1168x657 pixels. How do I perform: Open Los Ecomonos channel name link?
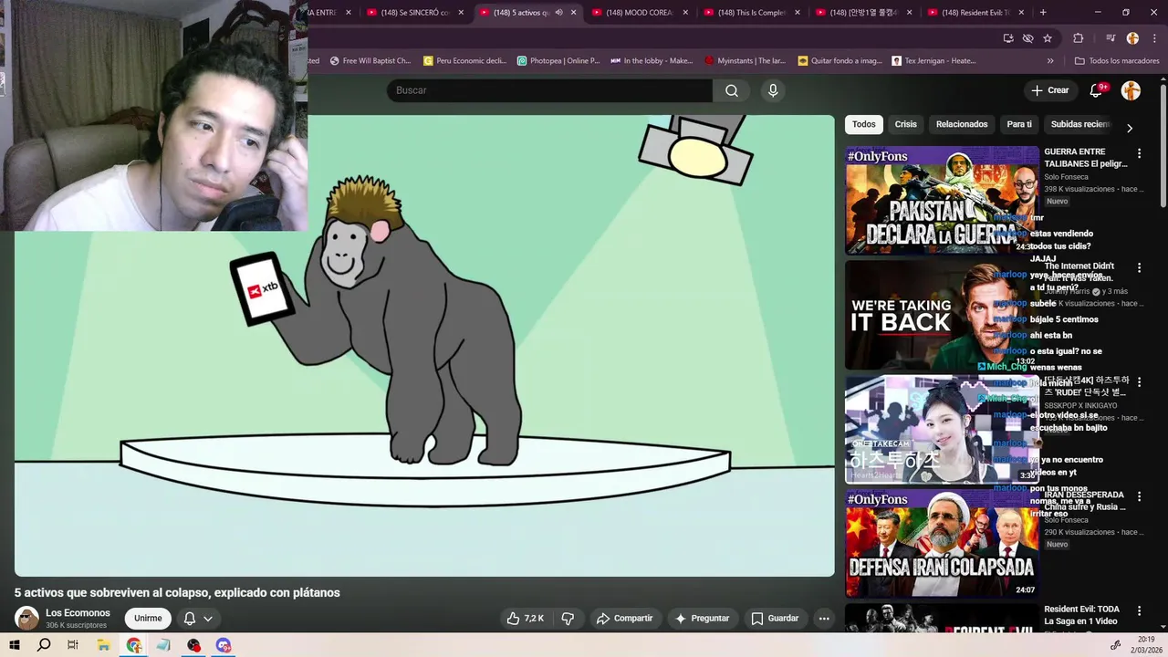(x=78, y=612)
